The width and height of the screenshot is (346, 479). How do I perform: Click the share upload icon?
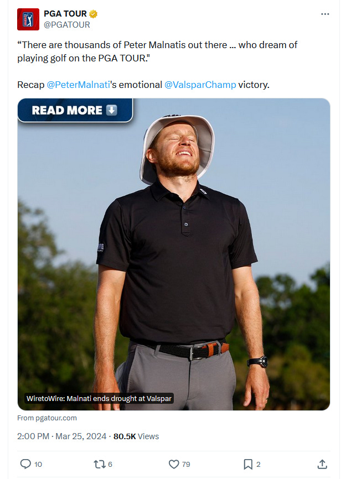coord(322,464)
